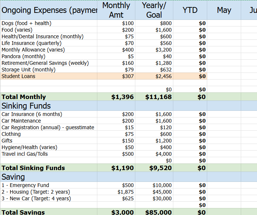Select the Housing (Target: 2 years) label
Image resolution: width=257 pixels, height=215 pixels.
[35, 192]
